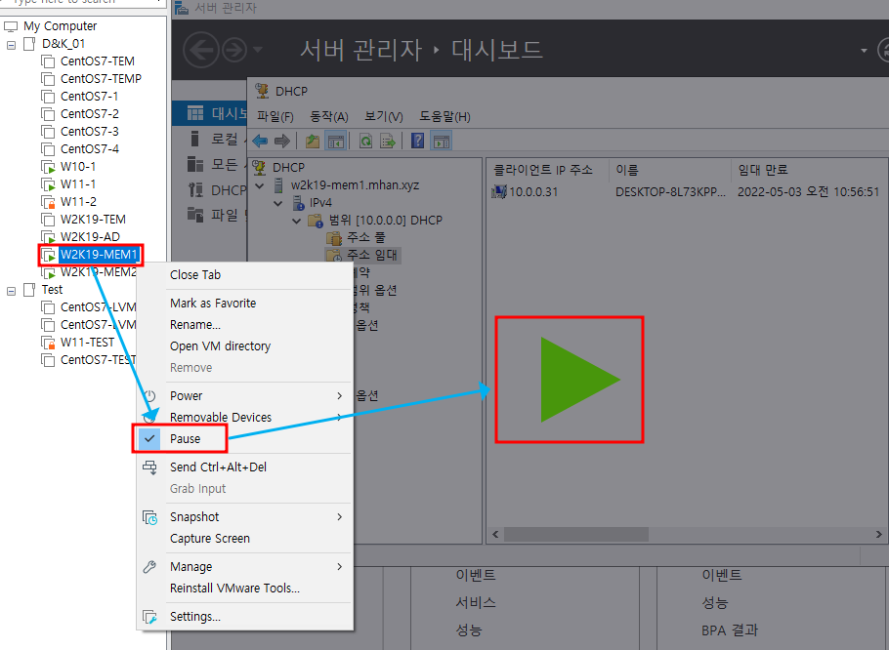This screenshot has height=650, width=889.
Task: Click the left scroll arrow of lease list
Action: coord(495,534)
